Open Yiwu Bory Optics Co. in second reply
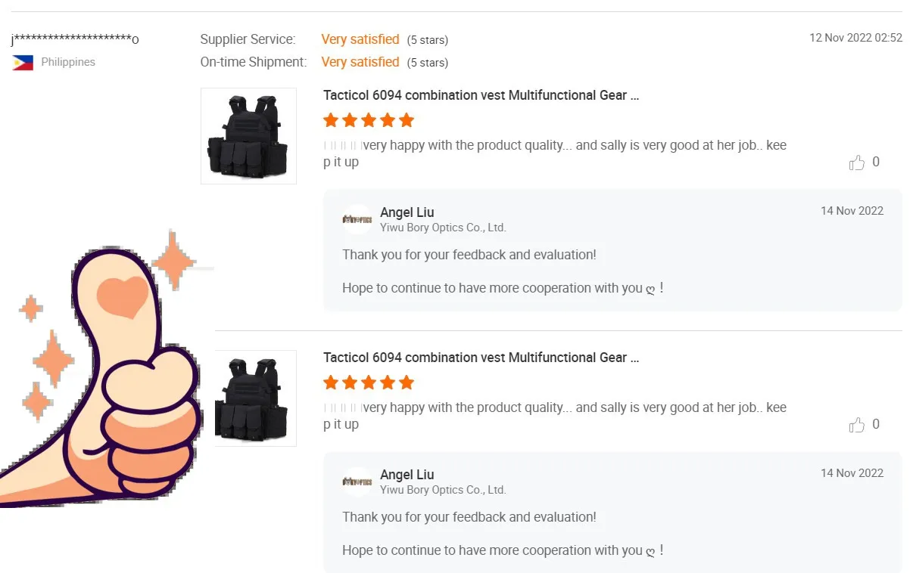The width and height of the screenshot is (916, 573). [x=443, y=490]
